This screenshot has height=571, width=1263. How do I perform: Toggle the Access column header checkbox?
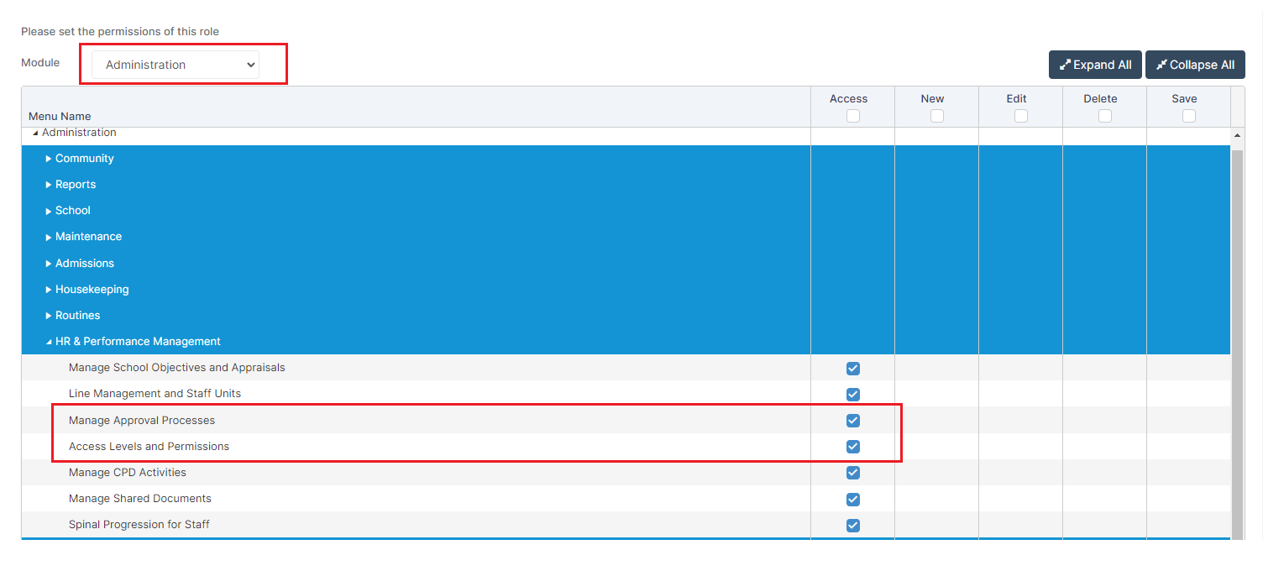pos(853,116)
